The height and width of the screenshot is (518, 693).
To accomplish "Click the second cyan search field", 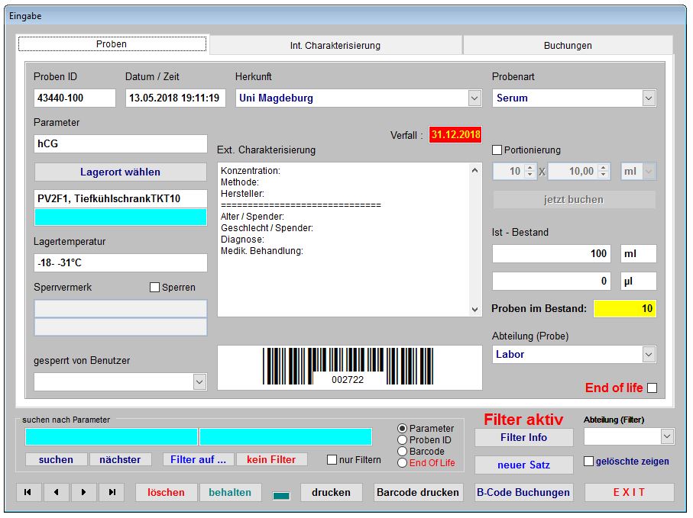I will [286, 437].
